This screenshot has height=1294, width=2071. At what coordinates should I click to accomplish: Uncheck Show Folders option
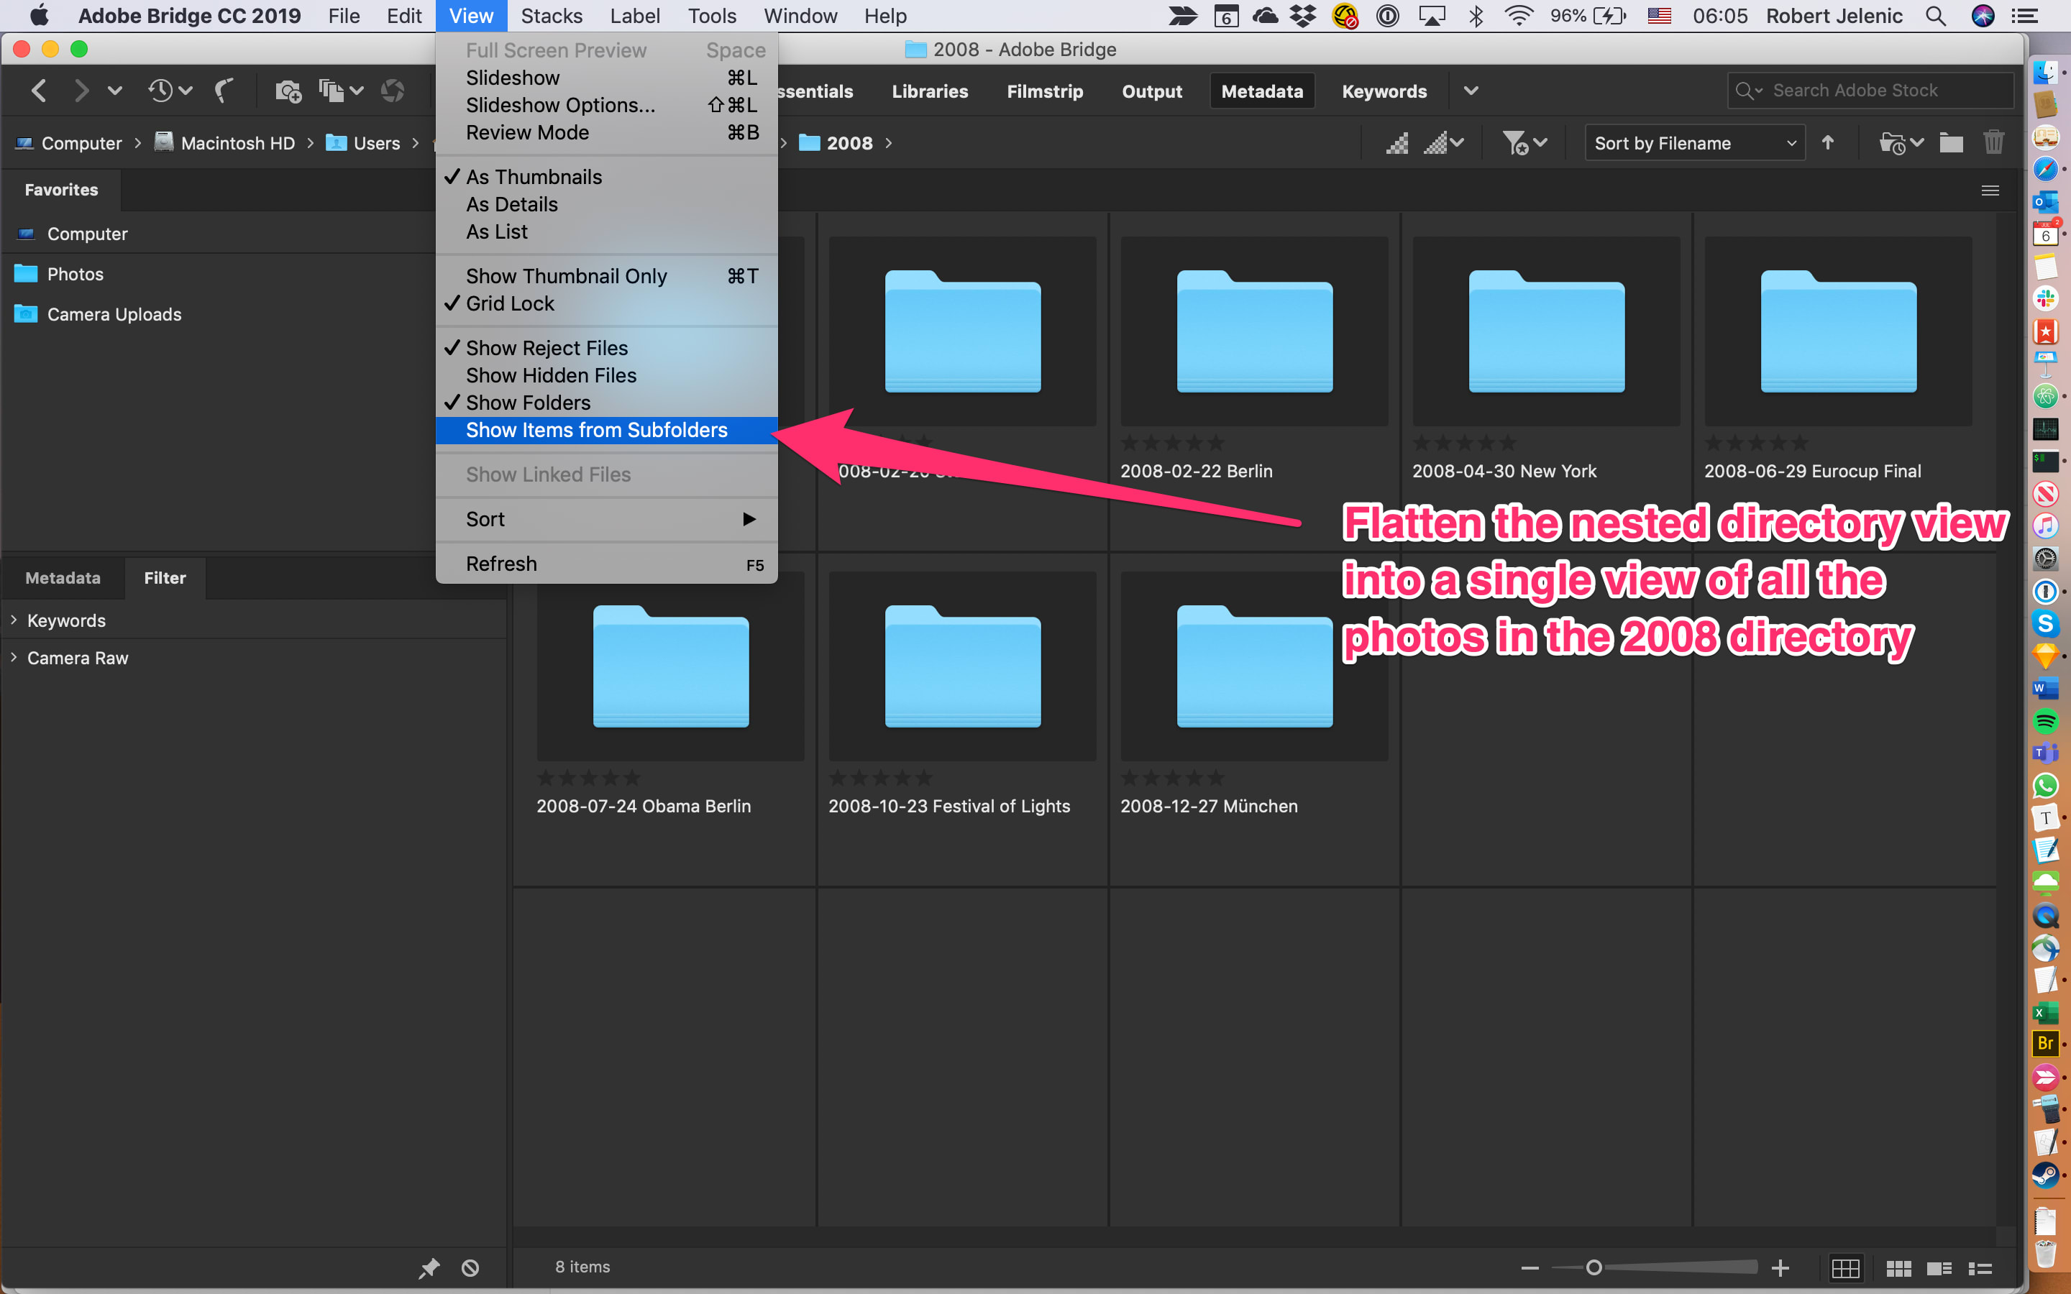(x=606, y=403)
